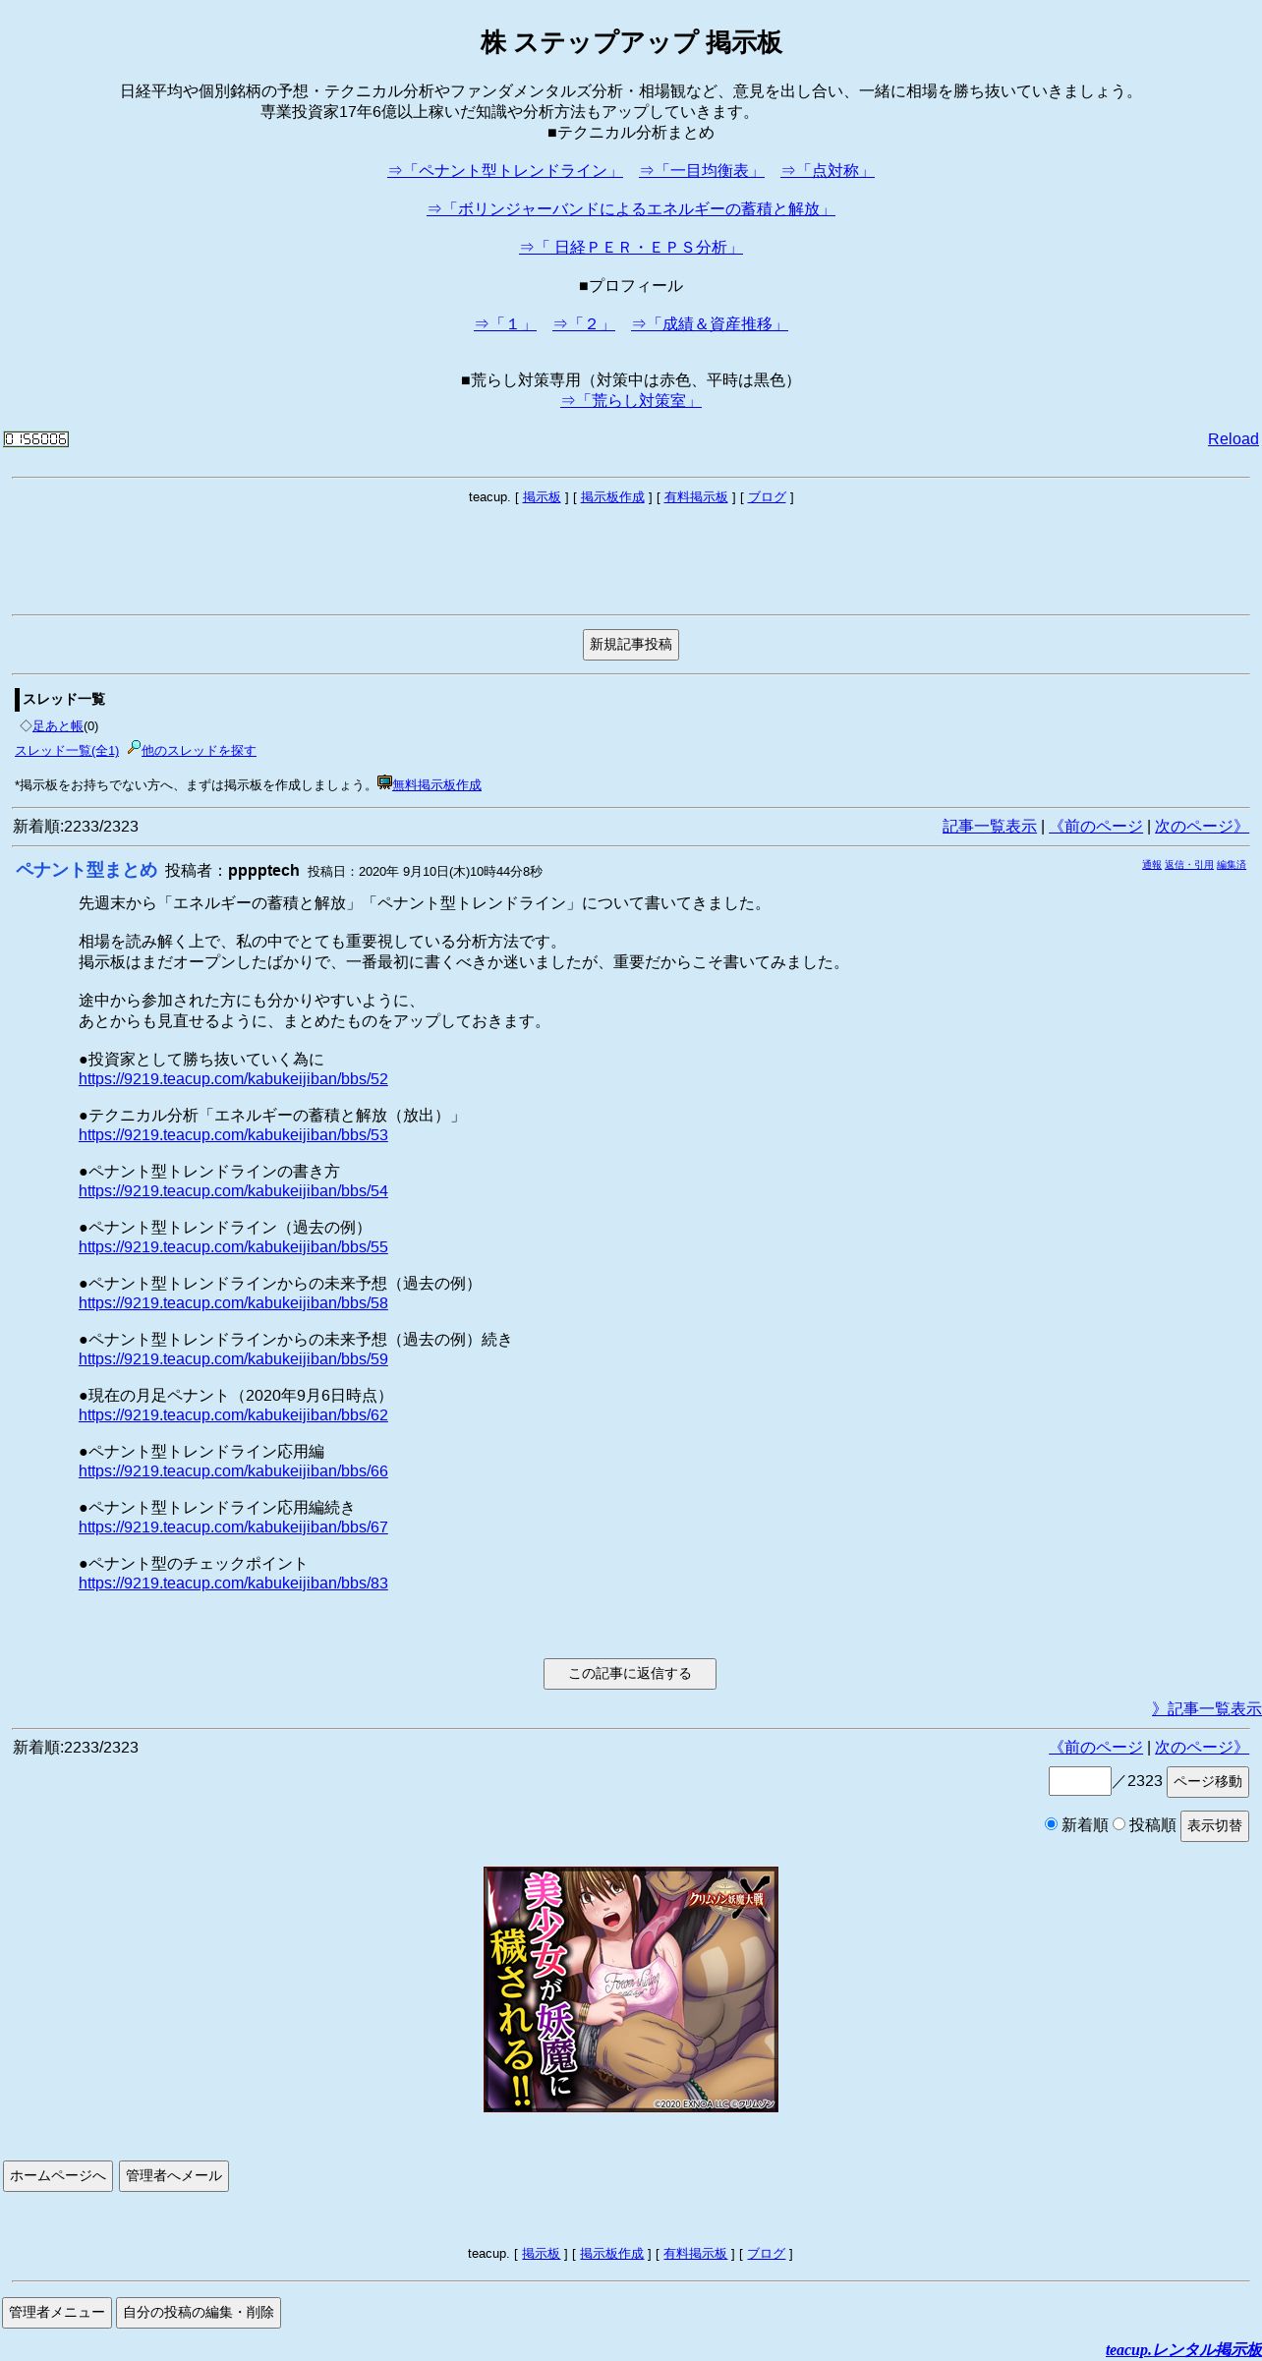Click the 新規記事投稿 button
Screen dimensions: 1262x2361
click(631, 645)
